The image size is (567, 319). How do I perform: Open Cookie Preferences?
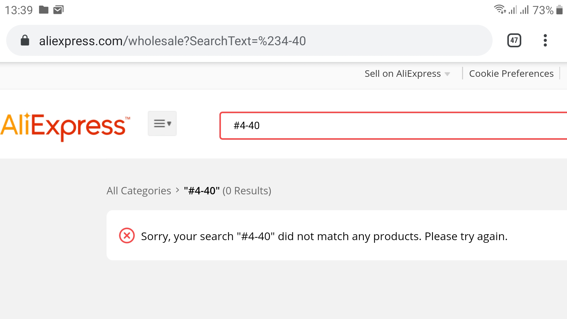(511, 74)
